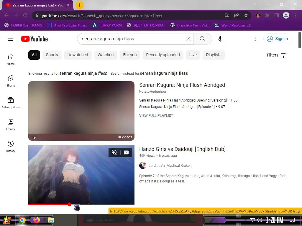
Task: Clear the search box with X icon
Action: point(188,39)
